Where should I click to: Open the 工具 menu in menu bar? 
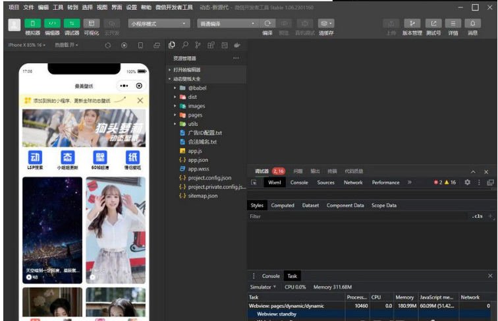point(58,7)
